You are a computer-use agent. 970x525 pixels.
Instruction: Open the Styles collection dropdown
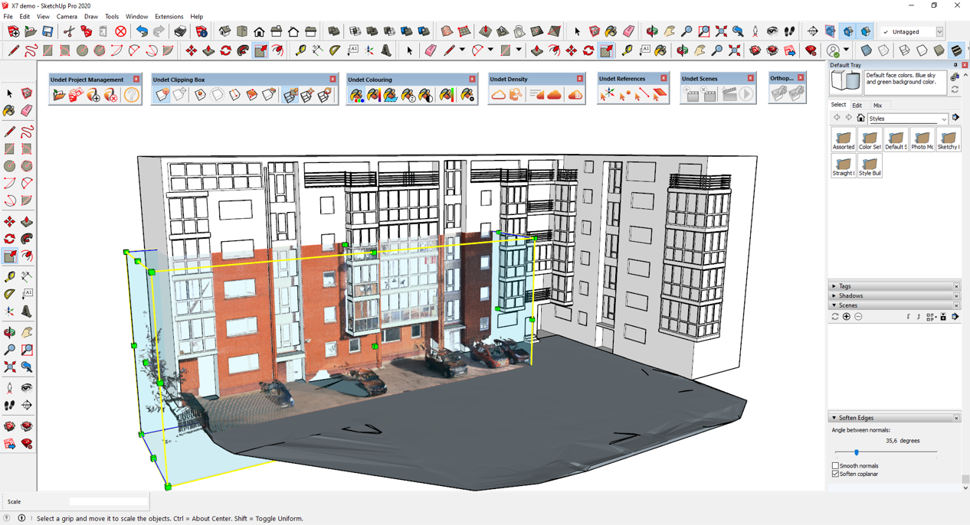pos(943,119)
